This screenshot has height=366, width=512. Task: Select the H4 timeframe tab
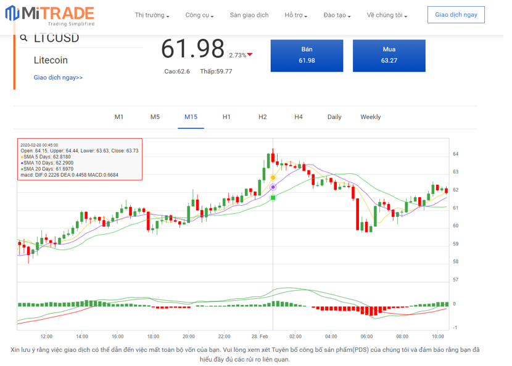pyautogui.click(x=299, y=117)
